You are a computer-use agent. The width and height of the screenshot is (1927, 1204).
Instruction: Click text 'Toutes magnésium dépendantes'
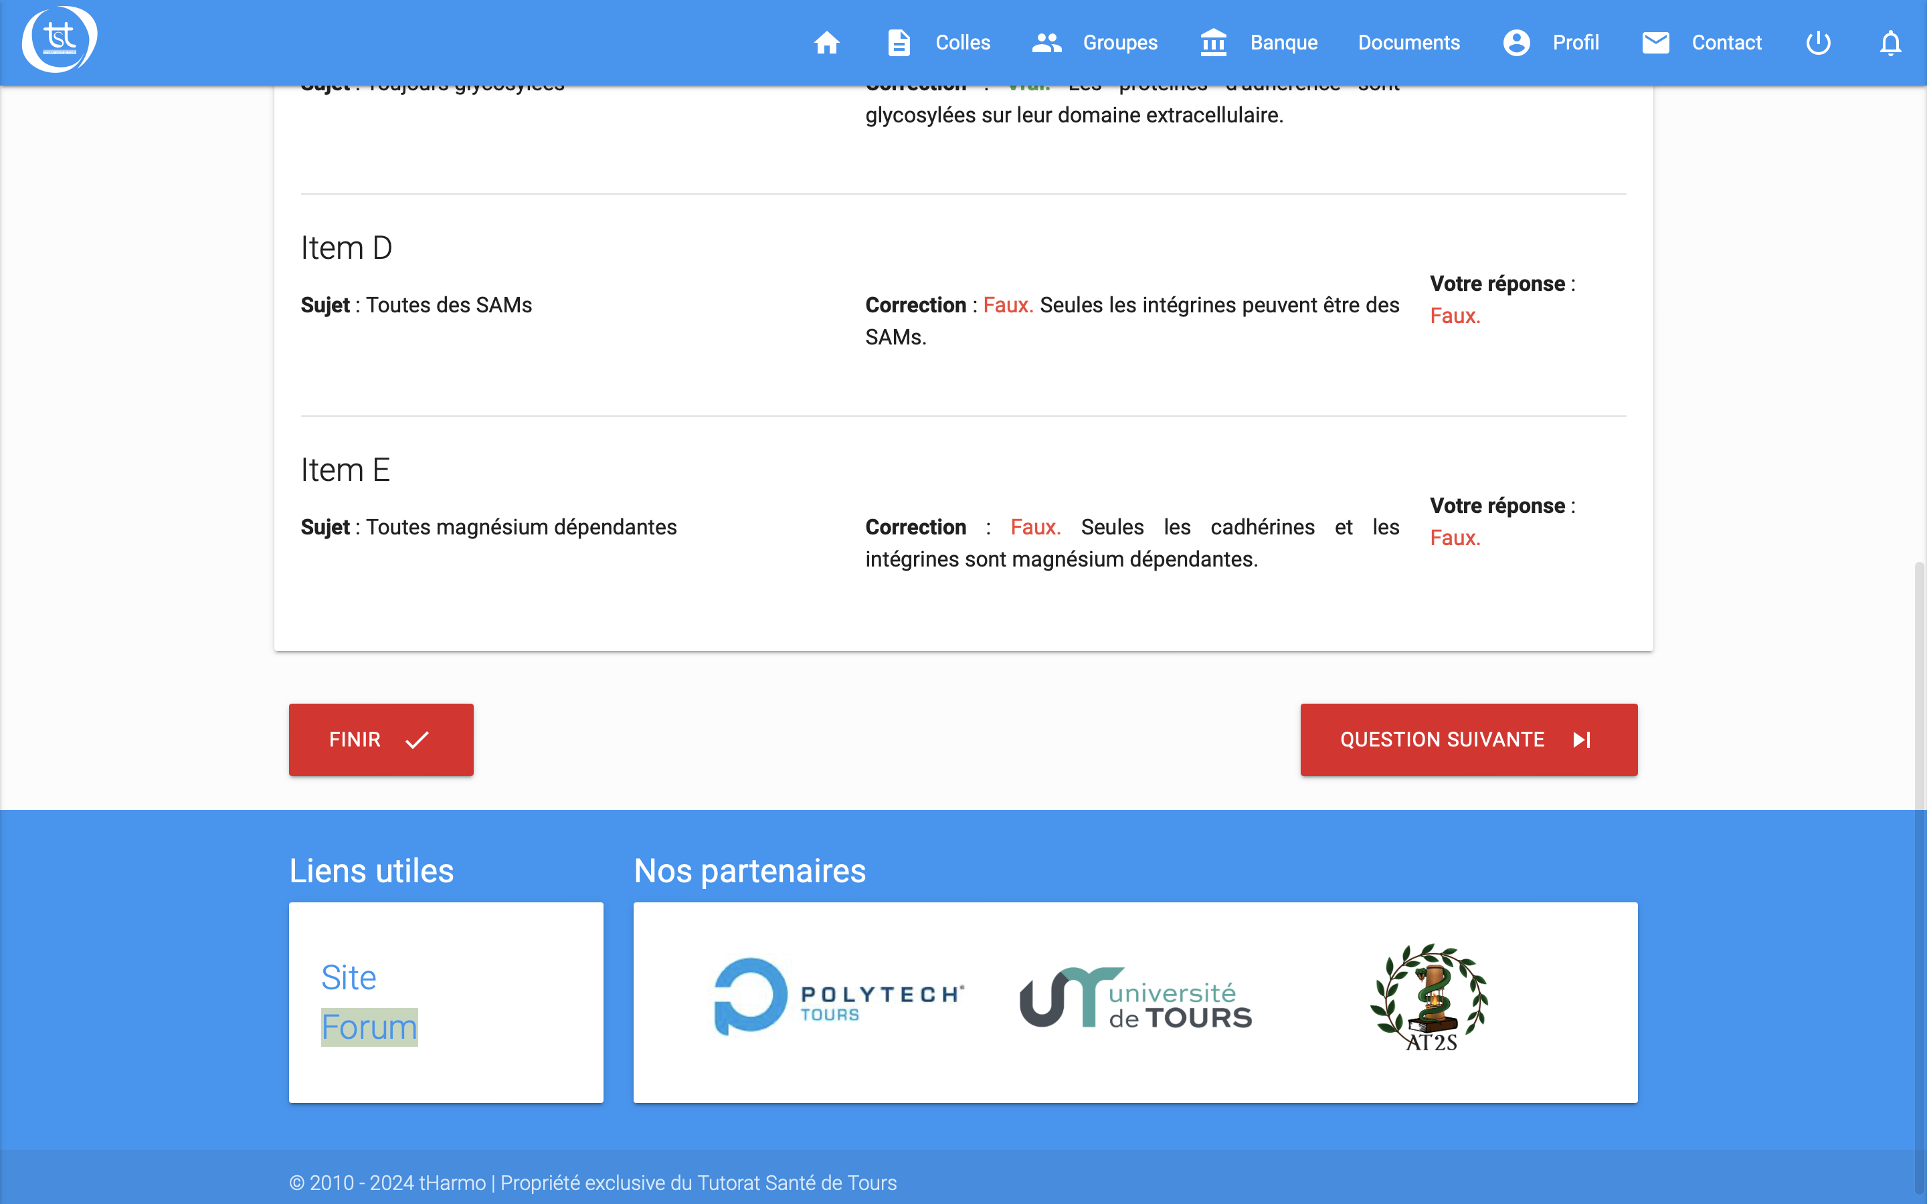522,527
